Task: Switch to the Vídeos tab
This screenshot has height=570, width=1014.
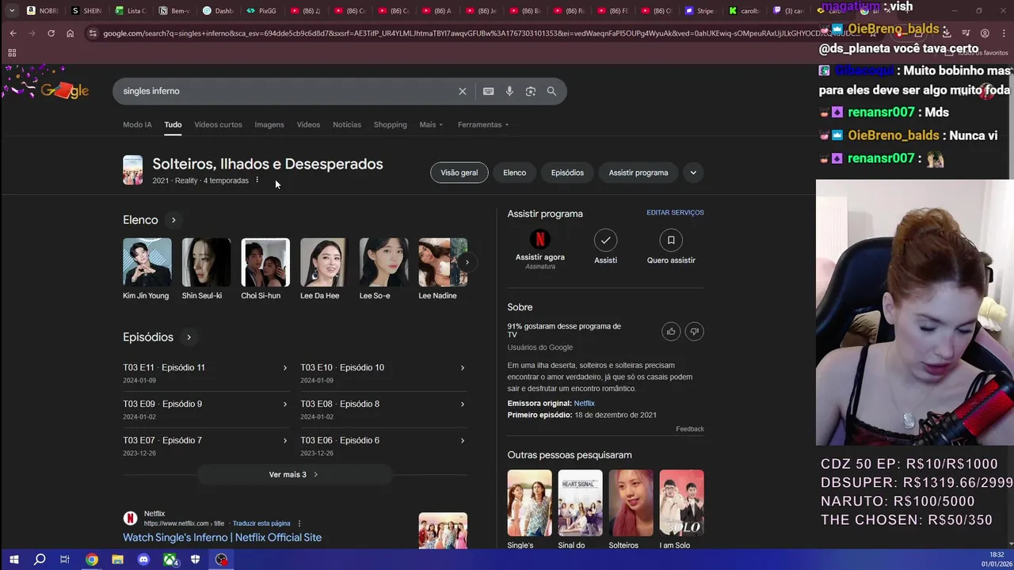Action: coord(308,124)
